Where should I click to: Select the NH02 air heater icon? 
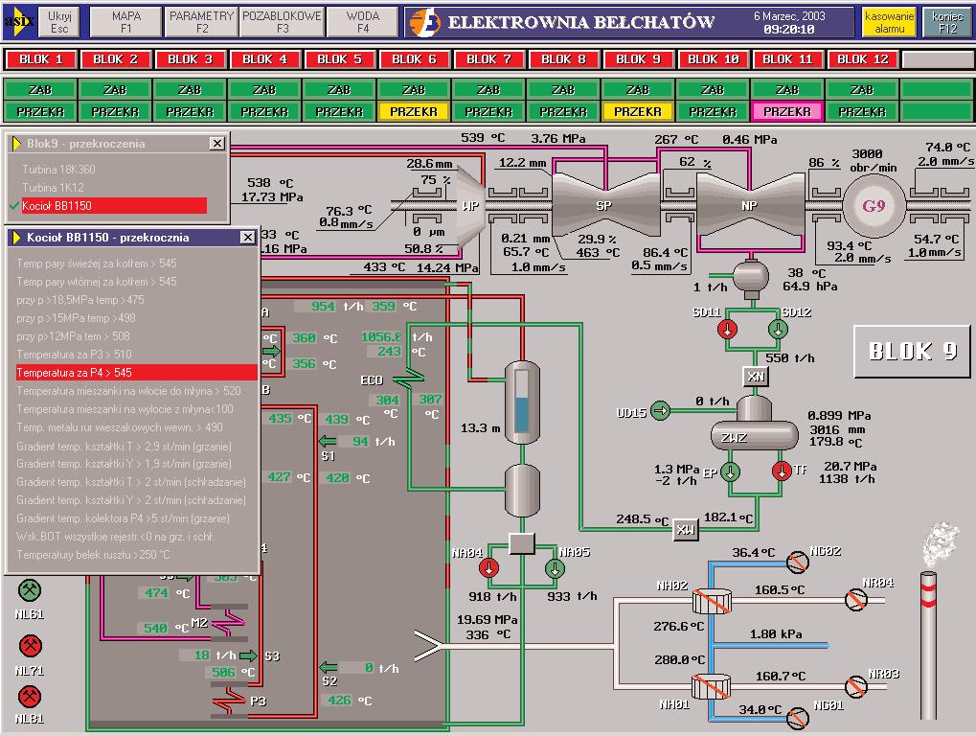coord(712,601)
